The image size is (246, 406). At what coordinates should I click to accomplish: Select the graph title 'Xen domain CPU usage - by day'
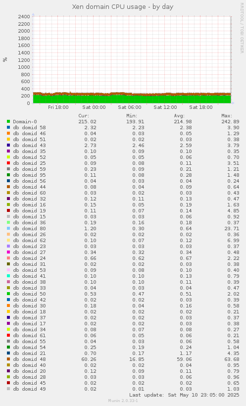pyautogui.click(x=122, y=7)
